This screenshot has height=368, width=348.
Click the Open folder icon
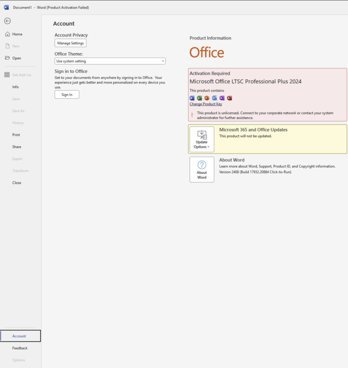point(8,58)
